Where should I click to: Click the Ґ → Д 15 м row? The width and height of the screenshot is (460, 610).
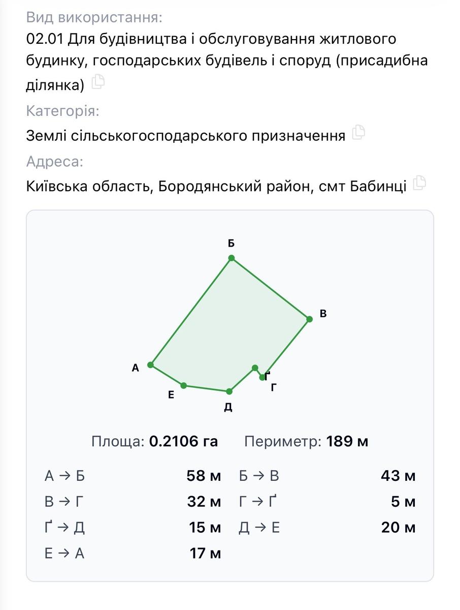(133, 528)
